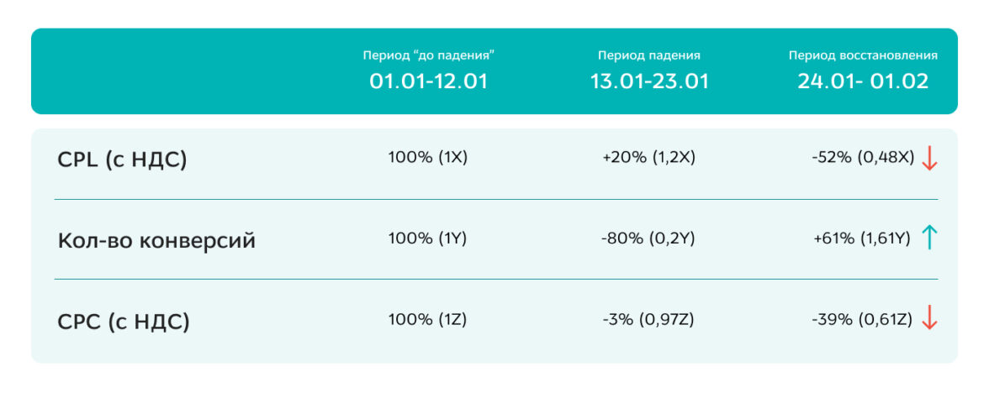Select the "Период "до падения"" column header
This screenshot has width=989, height=398.
click(x=428, y=55)
